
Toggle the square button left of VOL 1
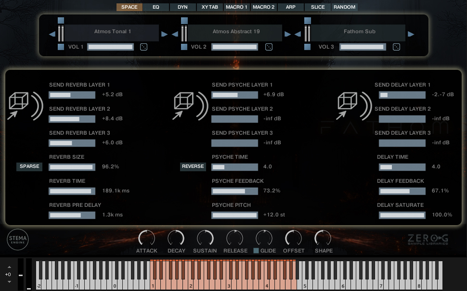[x=61, y=47]
